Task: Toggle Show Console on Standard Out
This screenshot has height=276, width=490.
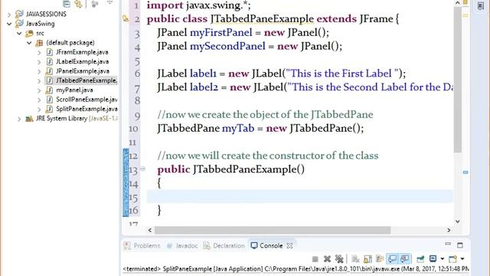Action: 392,259
